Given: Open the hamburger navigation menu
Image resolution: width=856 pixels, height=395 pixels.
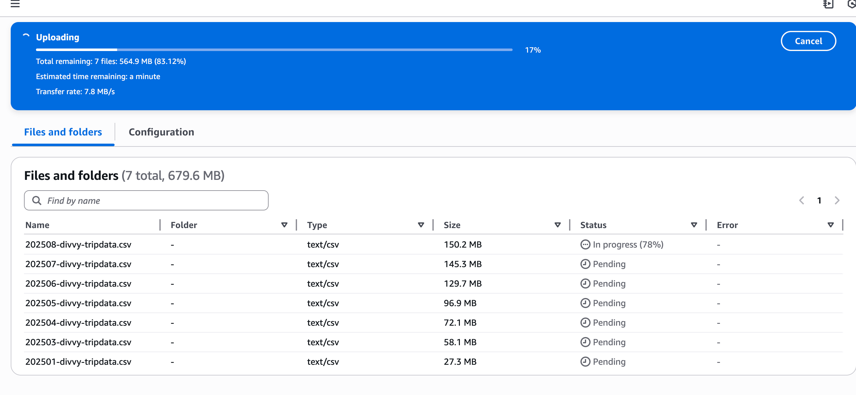Looking at the screenshot, I should [x=15, y=4].
